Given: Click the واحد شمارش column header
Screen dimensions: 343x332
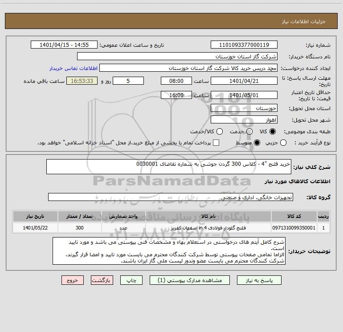Looking at the screenshot, I should (x=123, y=216).
